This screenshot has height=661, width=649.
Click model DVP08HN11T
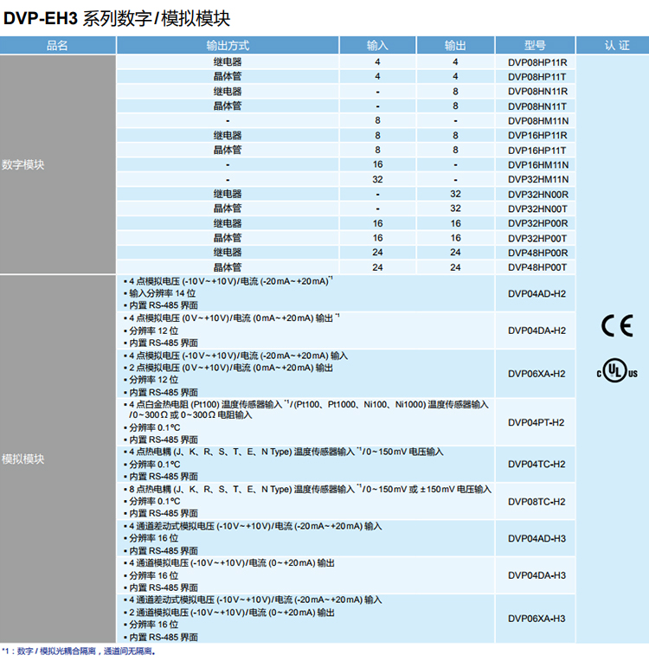[537, 106]
